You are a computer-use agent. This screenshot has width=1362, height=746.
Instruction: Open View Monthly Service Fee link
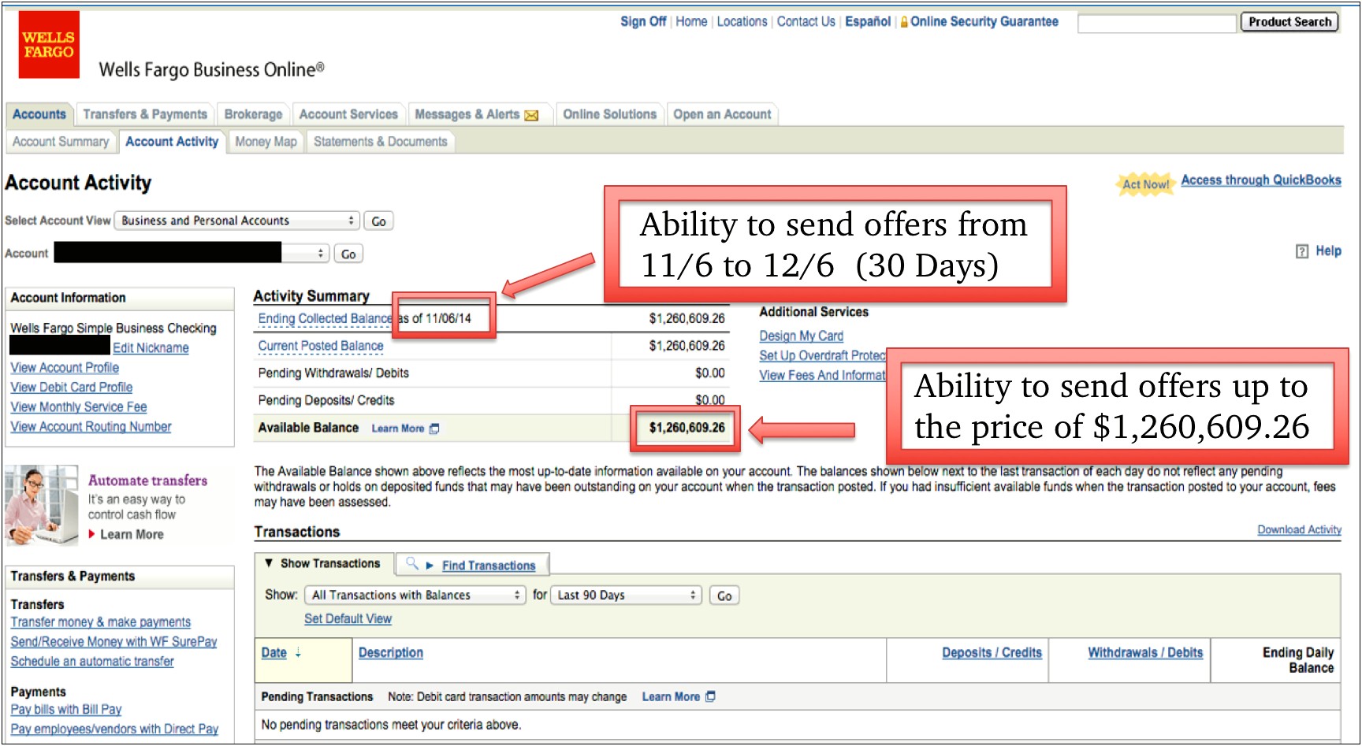(78, 406)
